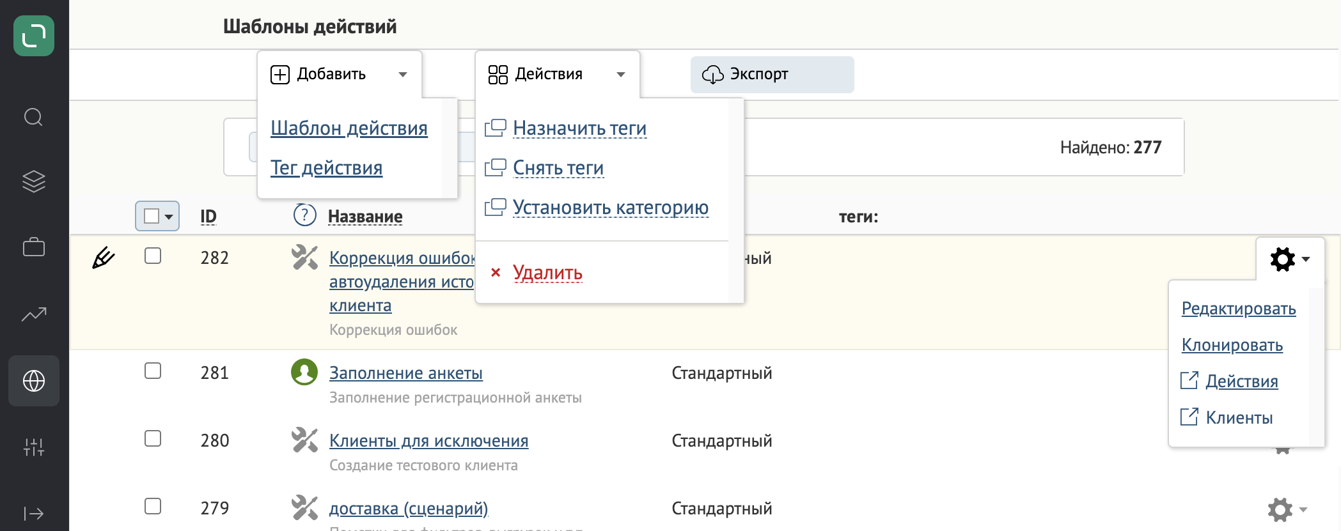The image size is (1341, 531).
Task: Tick the checkbox for row 279
Action: (153, 506)
